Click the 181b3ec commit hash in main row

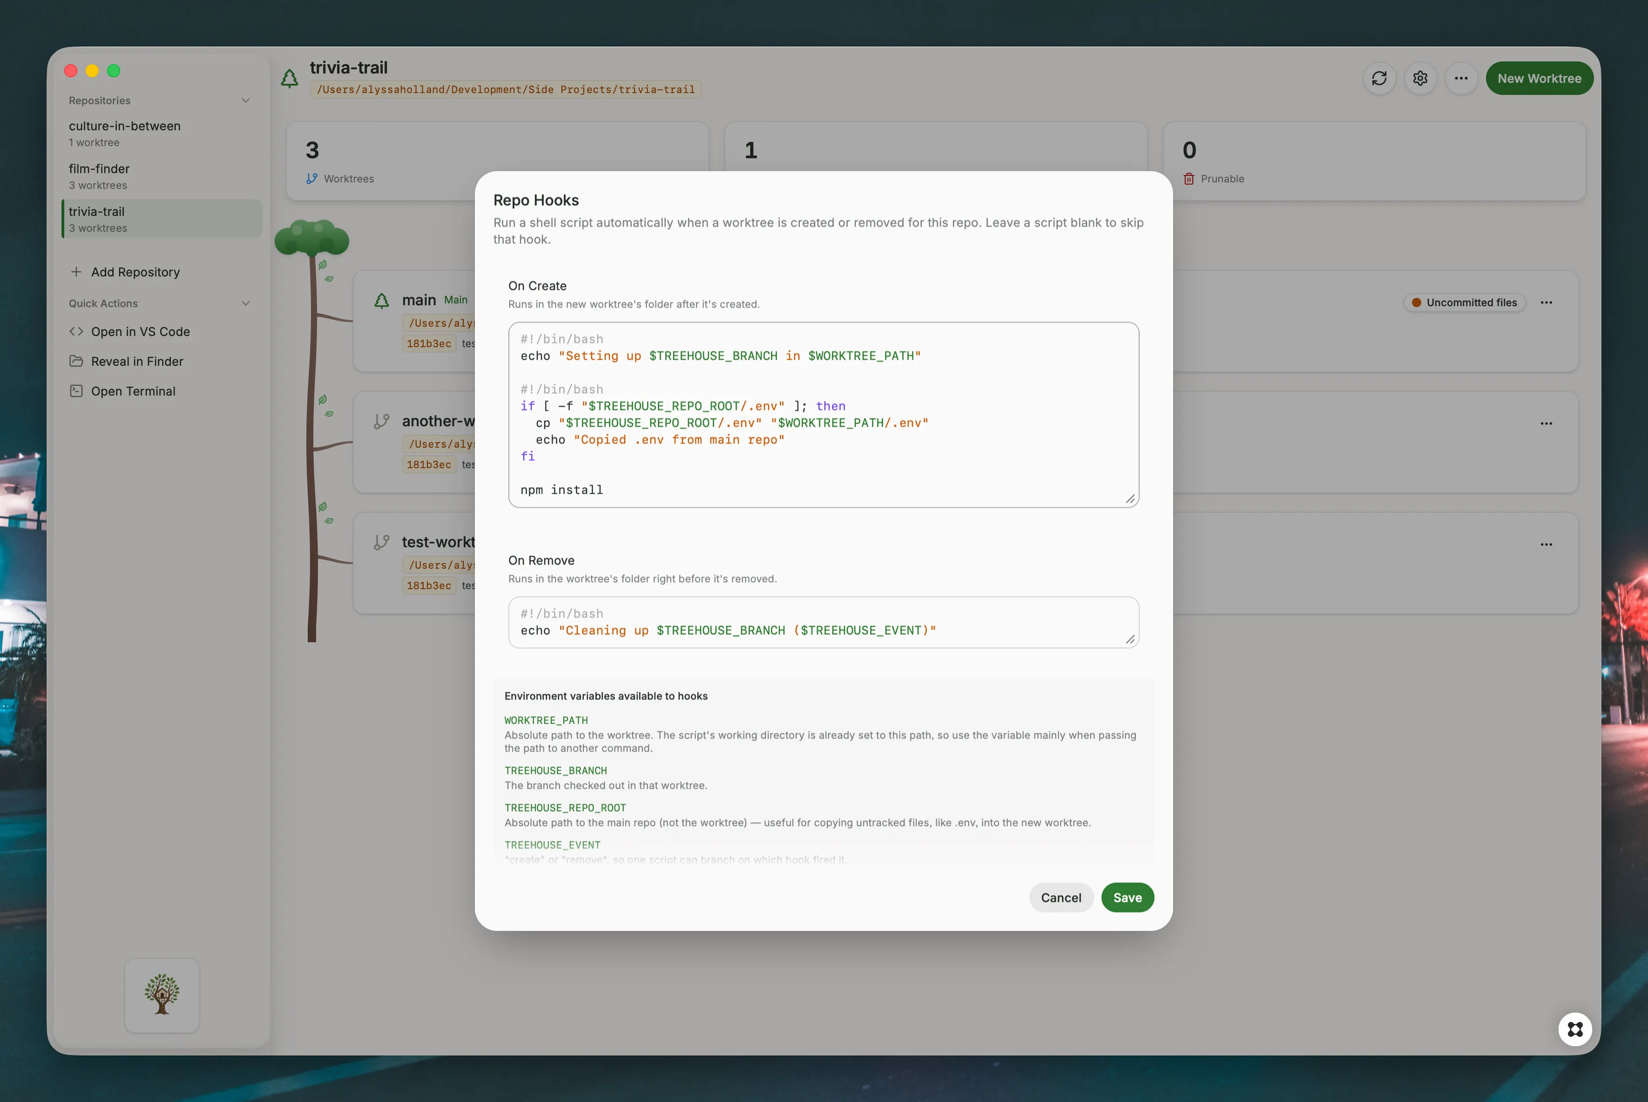pyautogui.click(x=429, y=343)
